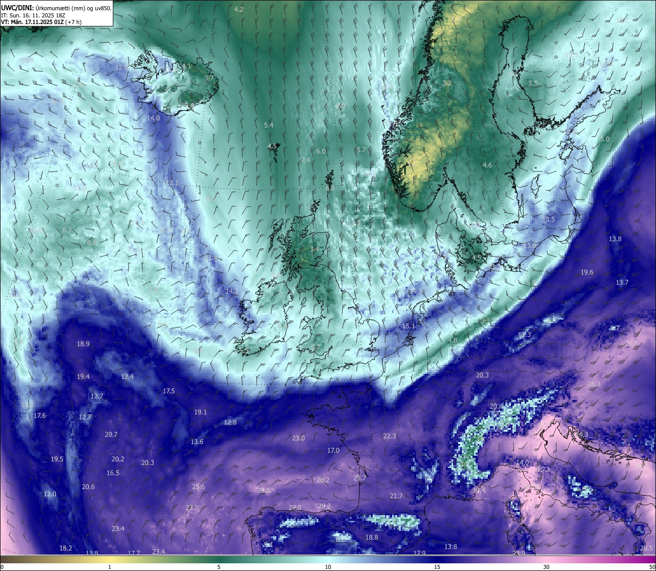
Task: Click the 13.1 value in the Atlantic
Action: [172, 183]
